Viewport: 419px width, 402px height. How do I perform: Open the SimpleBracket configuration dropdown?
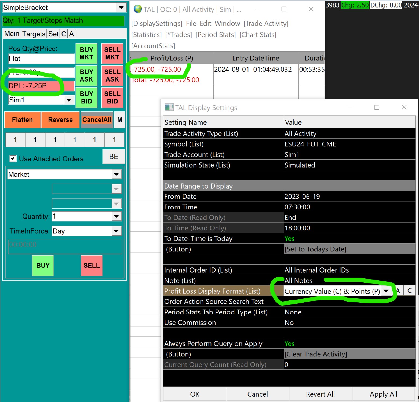(x=121, y=8)
